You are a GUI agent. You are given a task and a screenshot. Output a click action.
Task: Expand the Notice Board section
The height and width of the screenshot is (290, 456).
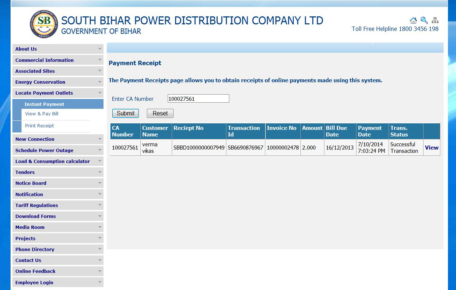click(100, 183)
